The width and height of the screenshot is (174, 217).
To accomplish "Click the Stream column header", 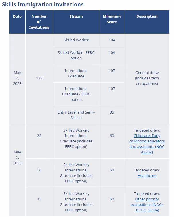I will point(76,22).
